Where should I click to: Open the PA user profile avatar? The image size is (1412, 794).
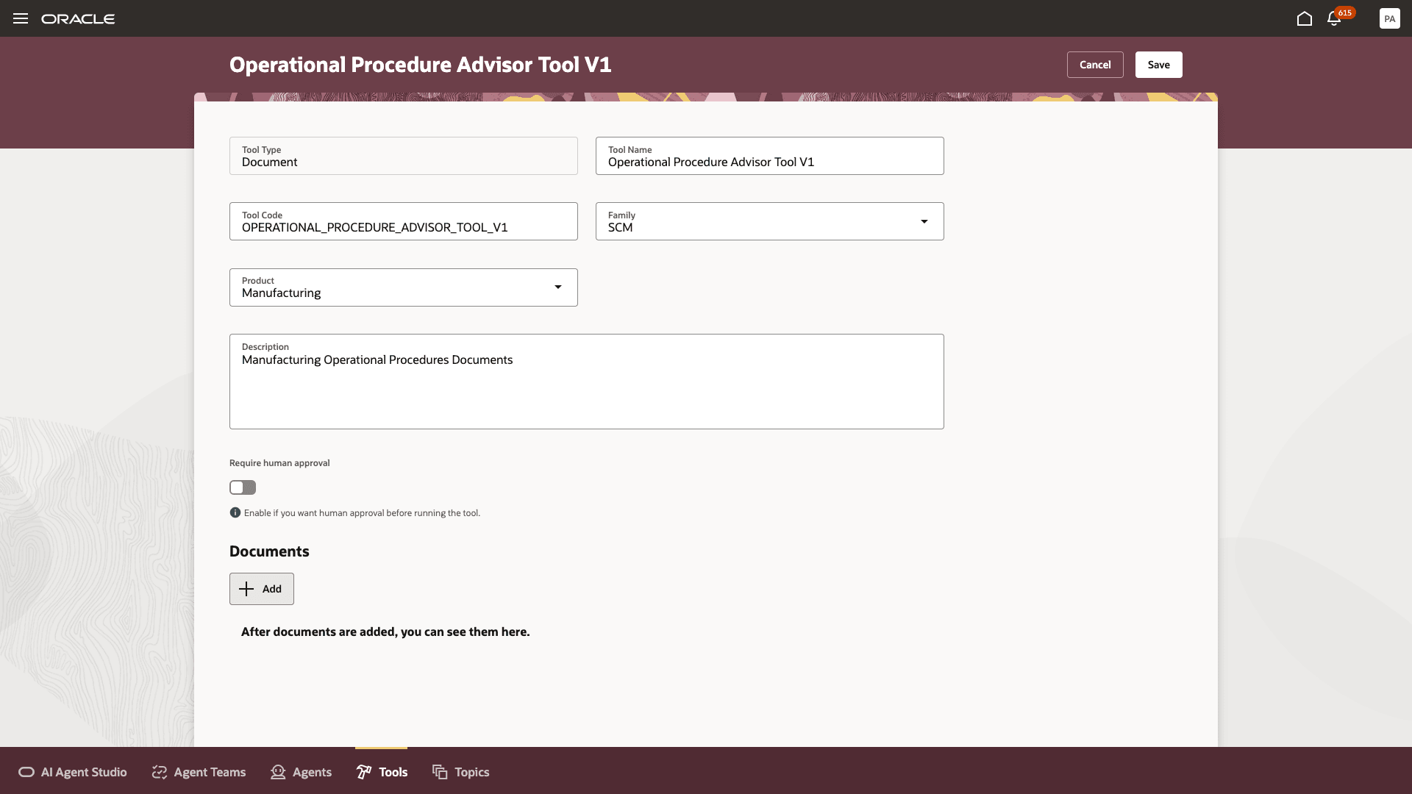pos(1389,18)
